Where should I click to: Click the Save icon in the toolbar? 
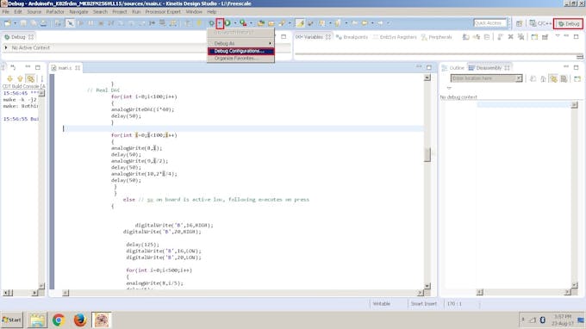[23, 23]
